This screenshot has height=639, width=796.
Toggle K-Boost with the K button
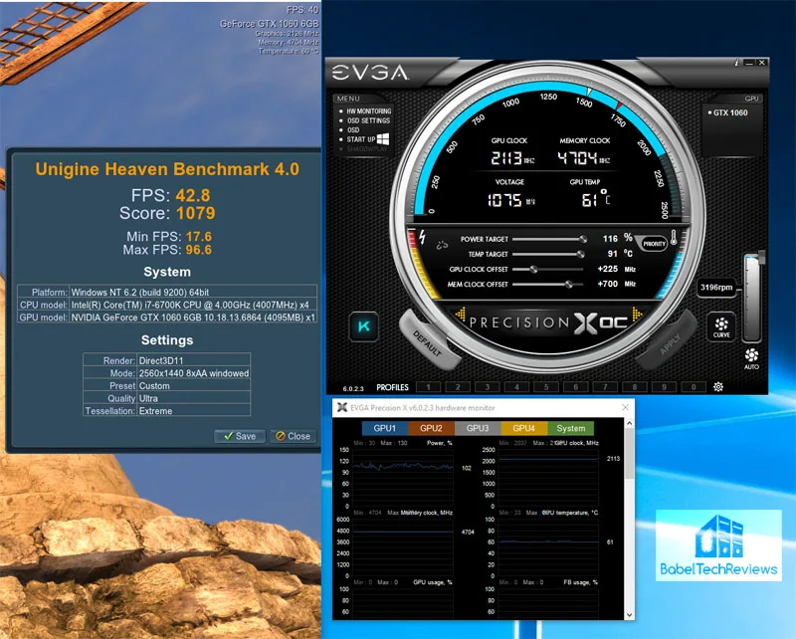point(364,326)
